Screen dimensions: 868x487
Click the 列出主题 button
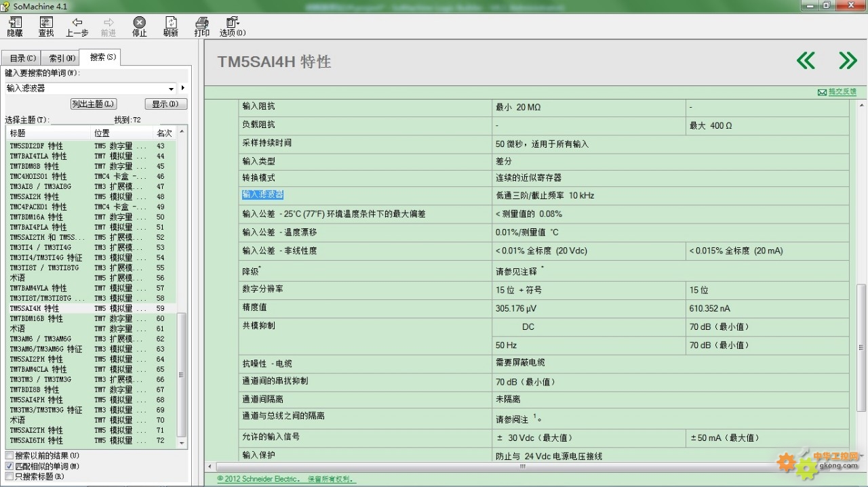[94, 104]
